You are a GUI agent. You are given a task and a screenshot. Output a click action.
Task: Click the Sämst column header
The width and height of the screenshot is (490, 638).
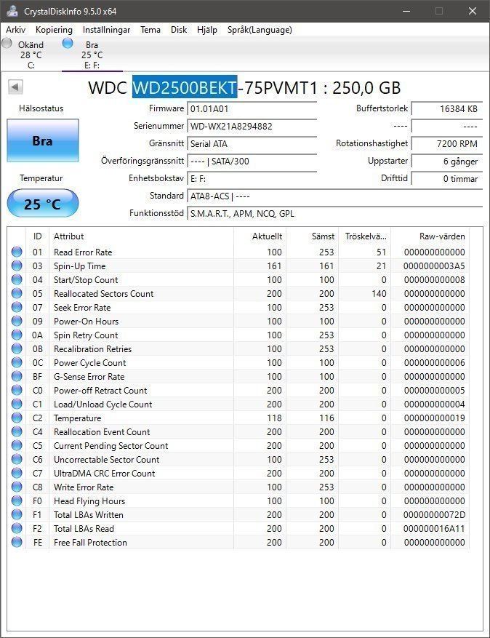[x=313, y=236]
